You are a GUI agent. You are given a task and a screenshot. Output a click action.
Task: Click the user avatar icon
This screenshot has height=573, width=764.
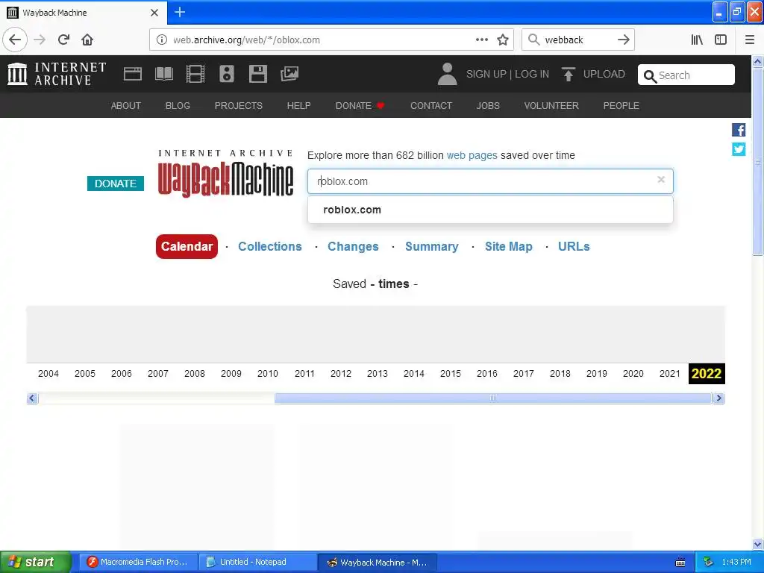[447, 74]
